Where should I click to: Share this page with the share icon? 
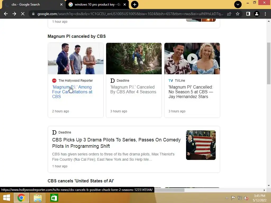[229, 14]
